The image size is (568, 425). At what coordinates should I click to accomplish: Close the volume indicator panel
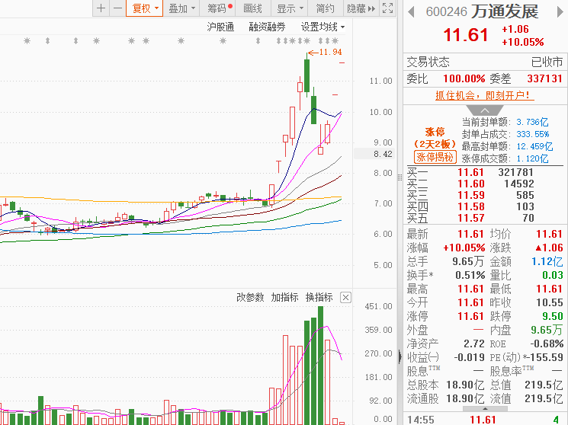point(345,298)
